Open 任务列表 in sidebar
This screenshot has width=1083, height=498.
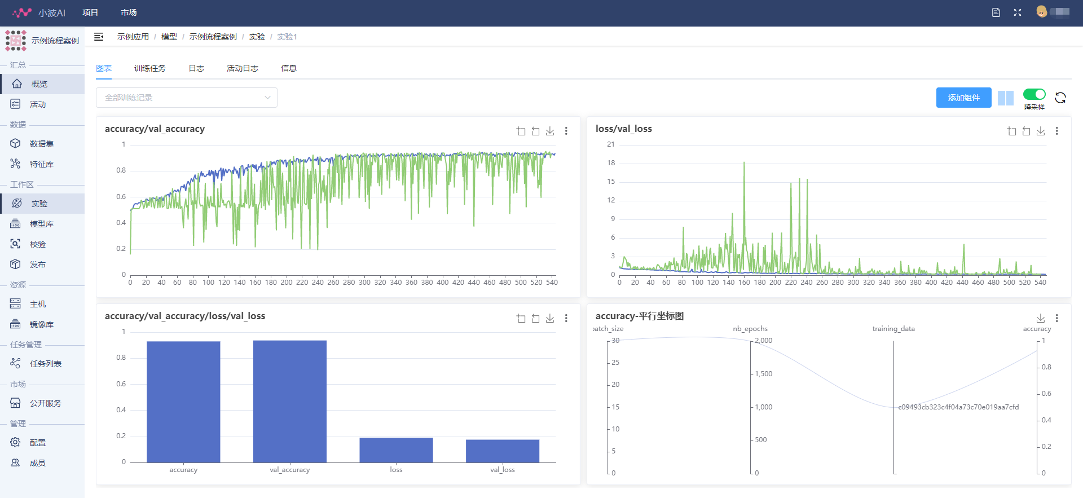pos(42,364)
